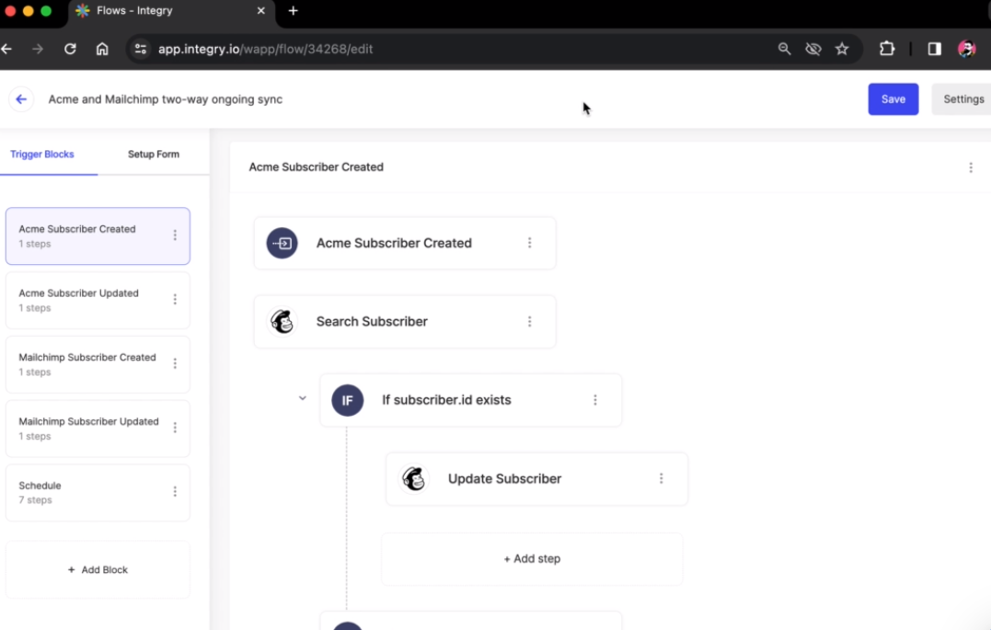The width and height of the screenshot is (991, 630).
Task: Click the IF icon on the condition step
Action: (347, 400)
